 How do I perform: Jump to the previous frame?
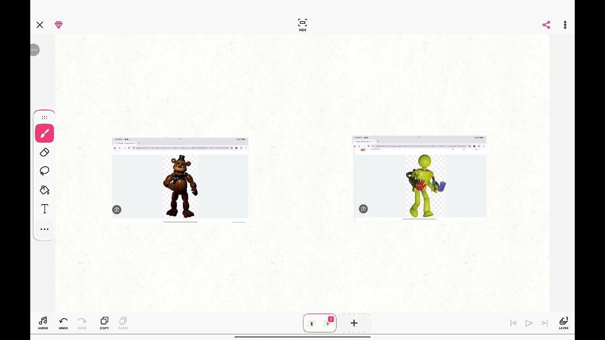(x=513, y=323)
